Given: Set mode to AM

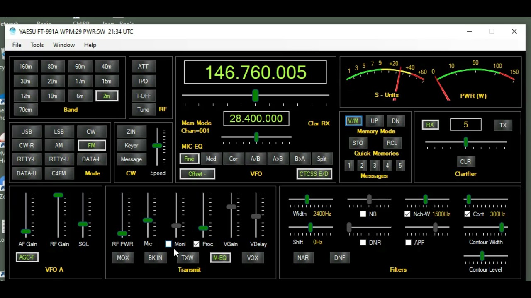Looking at the screenshot, I should point(59,145).
